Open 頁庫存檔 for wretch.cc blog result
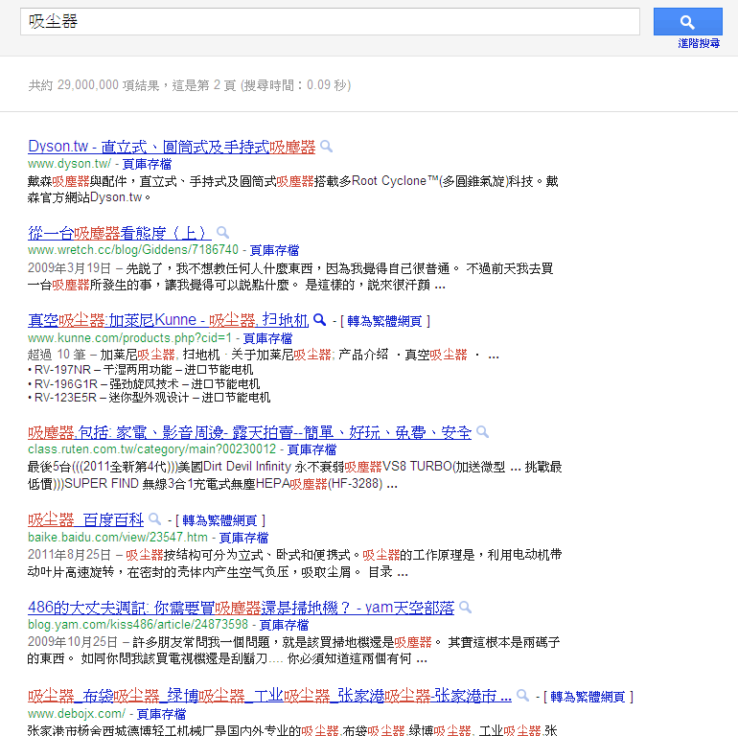The width and height of the screenshot is (738, 736). (274, 250)
